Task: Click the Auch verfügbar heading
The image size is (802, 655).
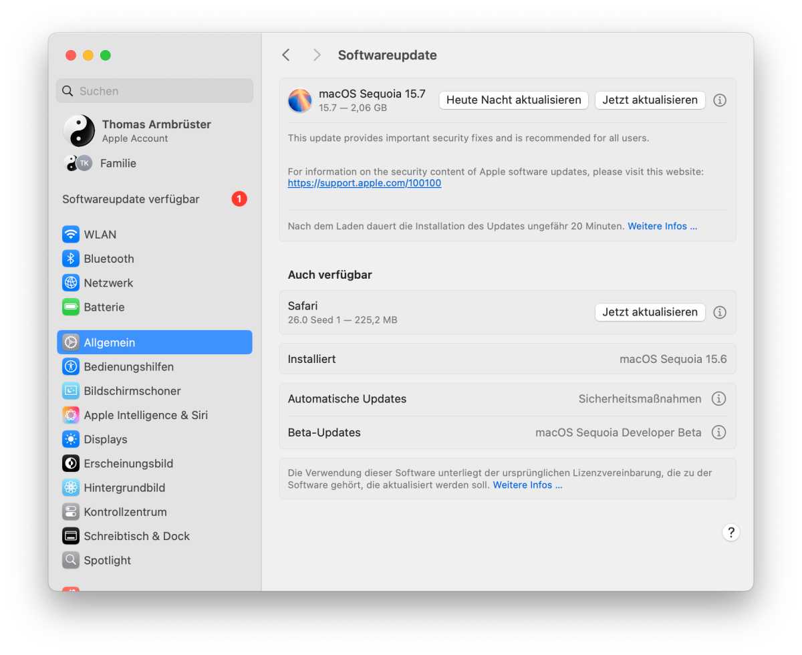Action: 329,275
